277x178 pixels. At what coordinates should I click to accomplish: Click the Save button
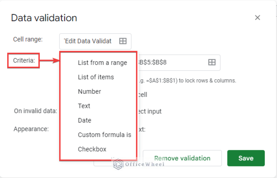point(246,158)
